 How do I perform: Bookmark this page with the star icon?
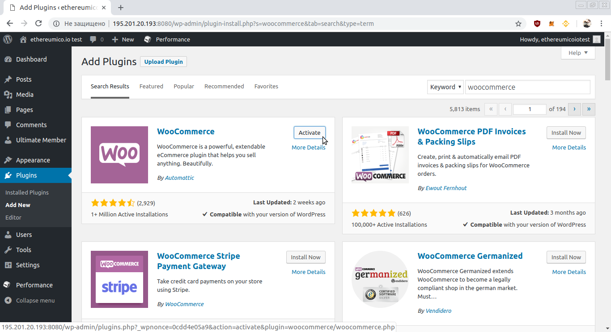518,24
